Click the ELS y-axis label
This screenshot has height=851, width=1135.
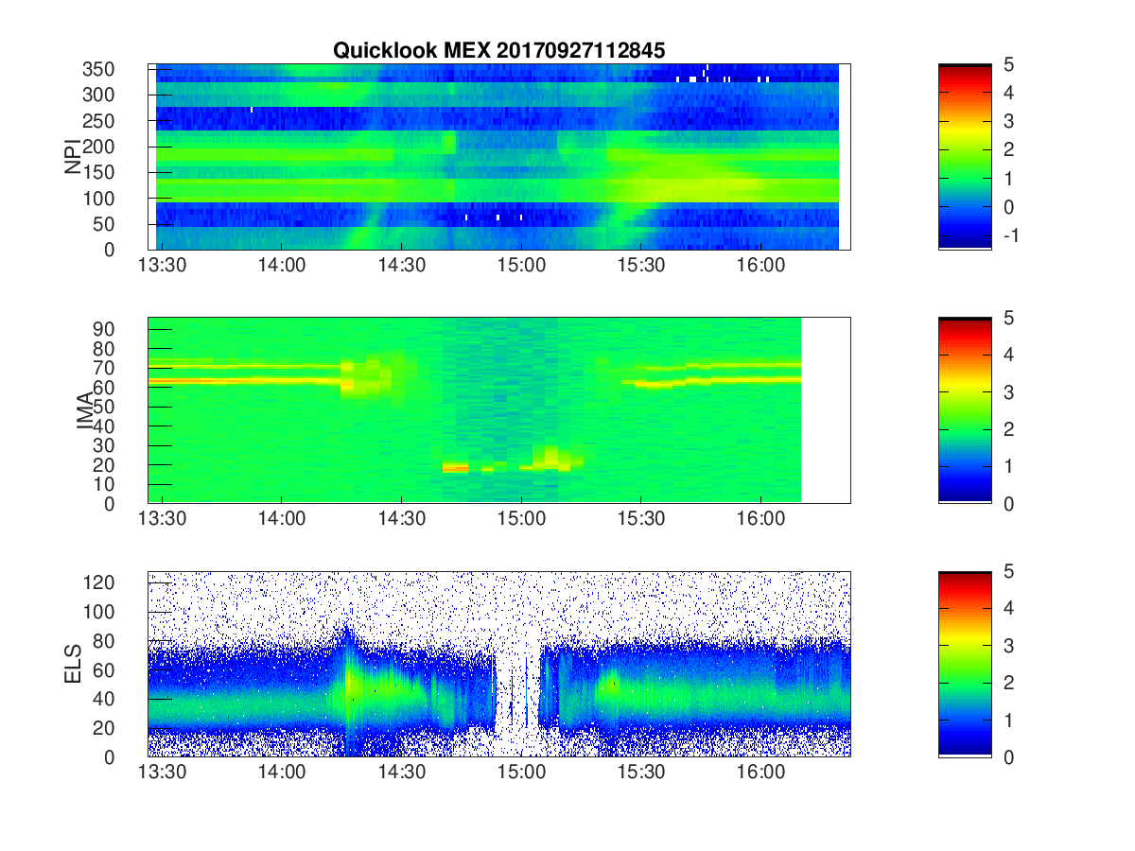[x=73, y=664]
